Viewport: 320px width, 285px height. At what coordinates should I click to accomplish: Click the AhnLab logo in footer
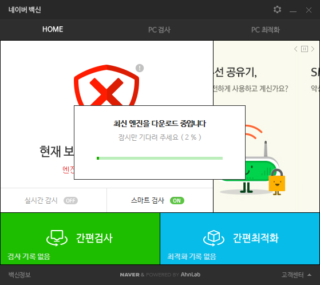[191, 275]
